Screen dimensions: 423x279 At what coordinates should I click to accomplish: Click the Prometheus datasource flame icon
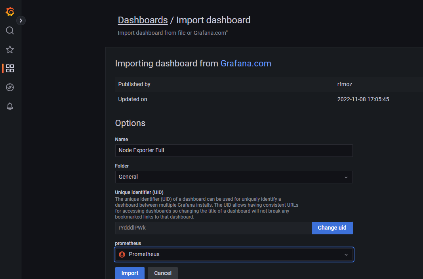coord(122,254)
